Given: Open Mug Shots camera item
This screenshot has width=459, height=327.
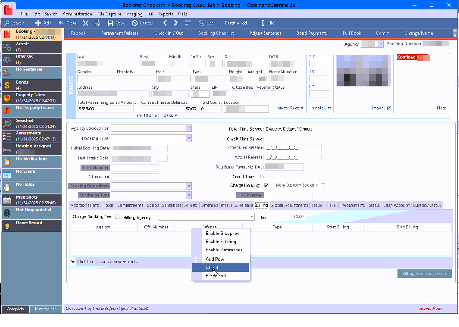Looking at the screenshot, I should 32,200.
